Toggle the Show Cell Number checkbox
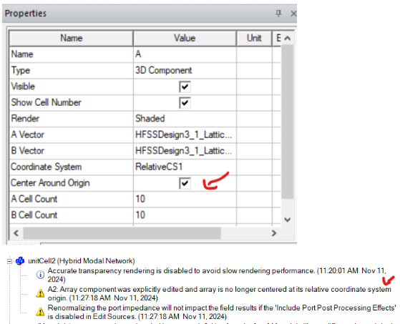 [x=185, y=103]
